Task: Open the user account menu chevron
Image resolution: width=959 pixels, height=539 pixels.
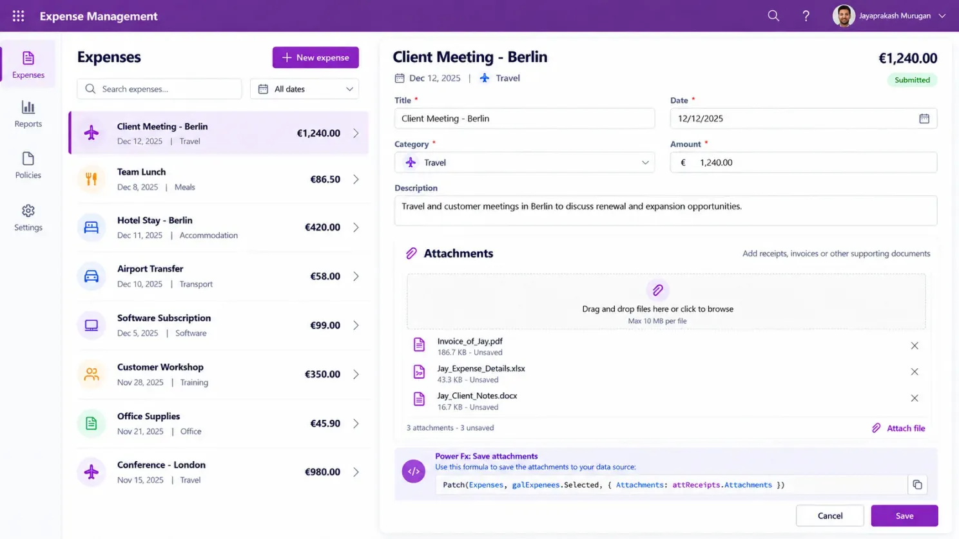Action: [x=942, y=16]
